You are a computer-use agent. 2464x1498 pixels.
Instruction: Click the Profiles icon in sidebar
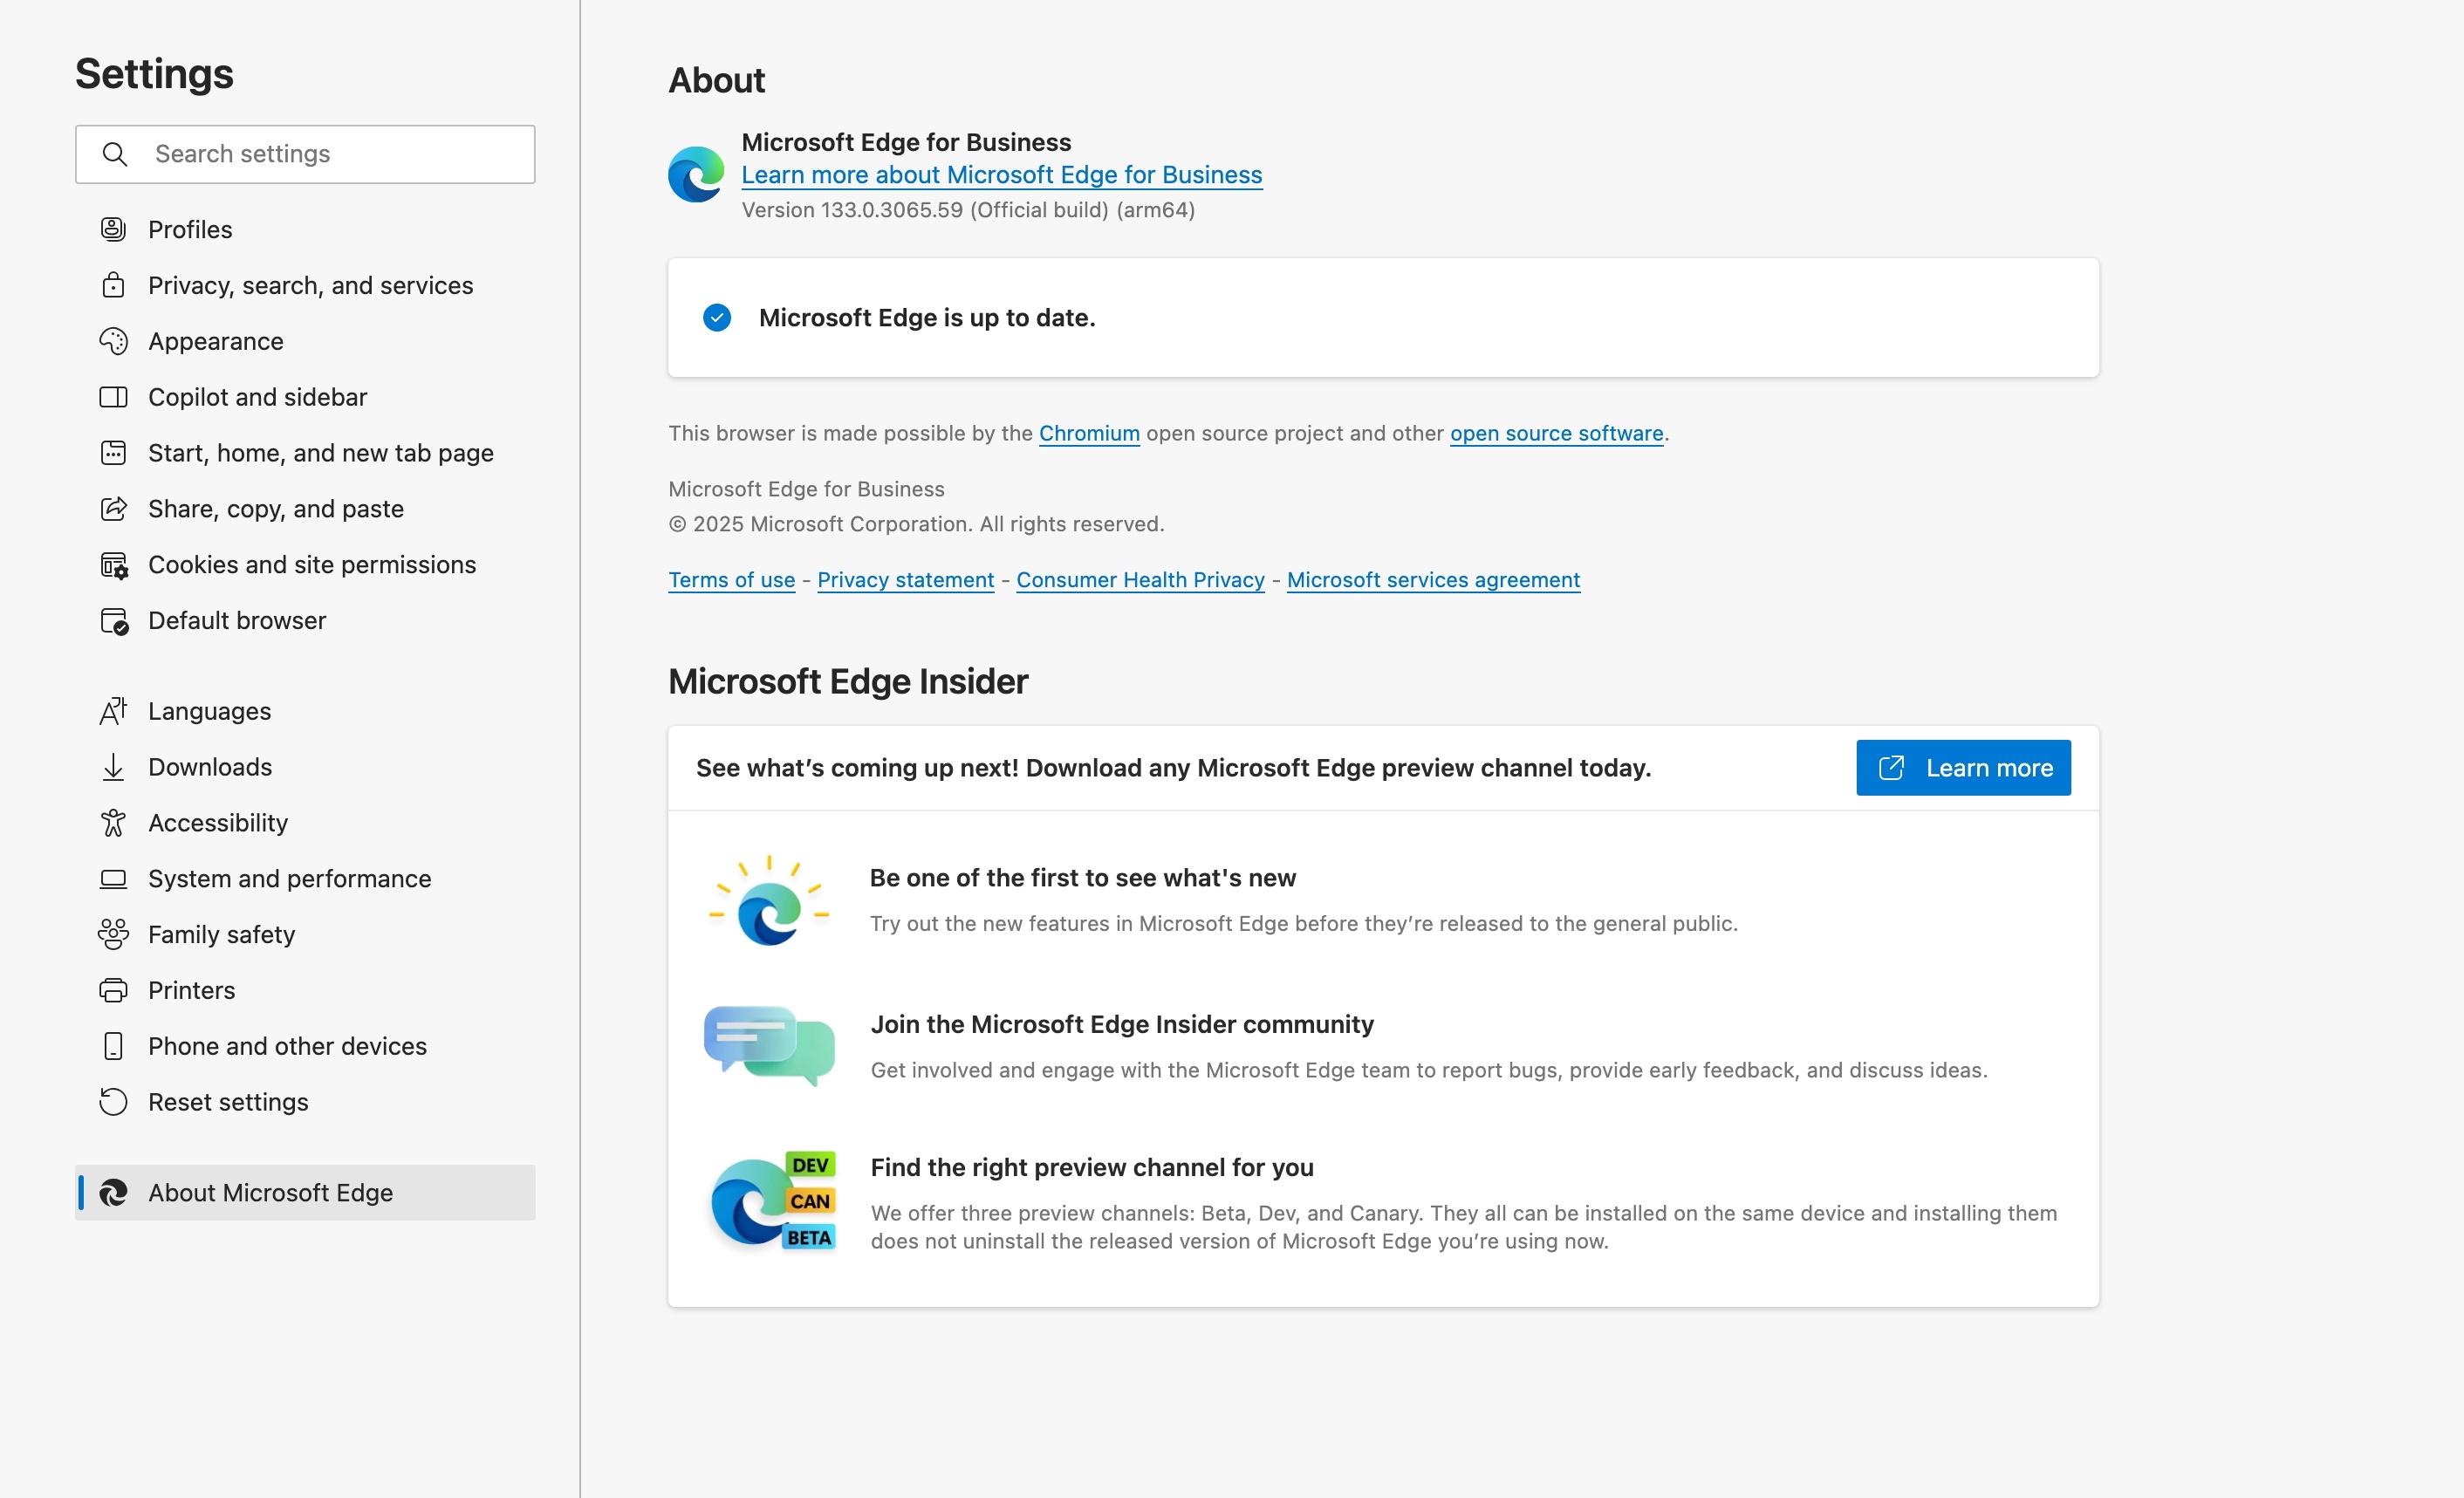[x=113, y=229]
